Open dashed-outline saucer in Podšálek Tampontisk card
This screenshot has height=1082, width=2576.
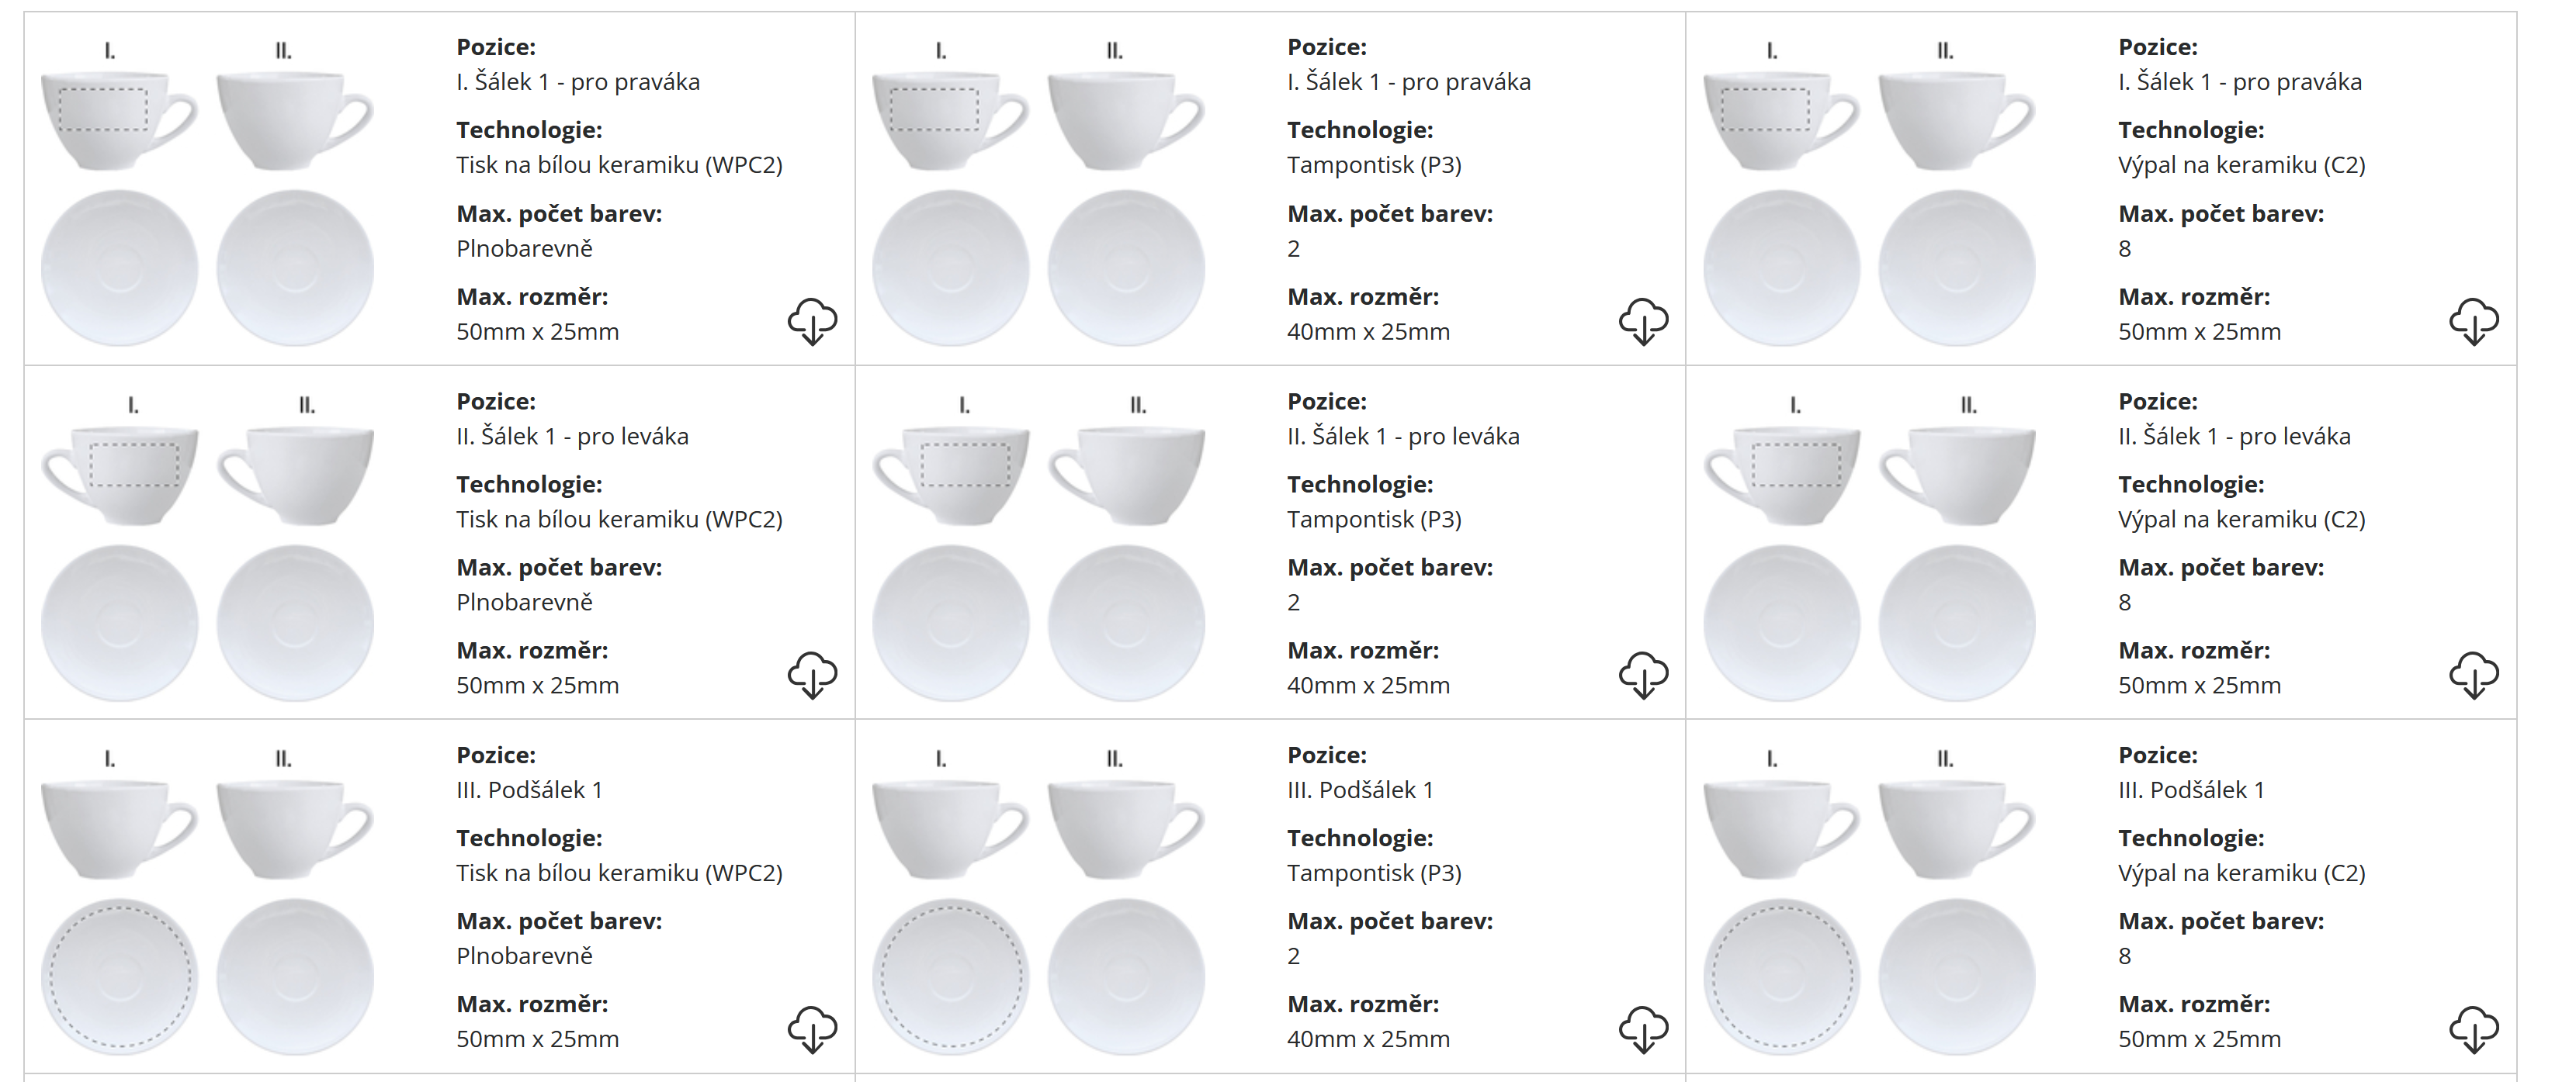[x=951, y=976]
